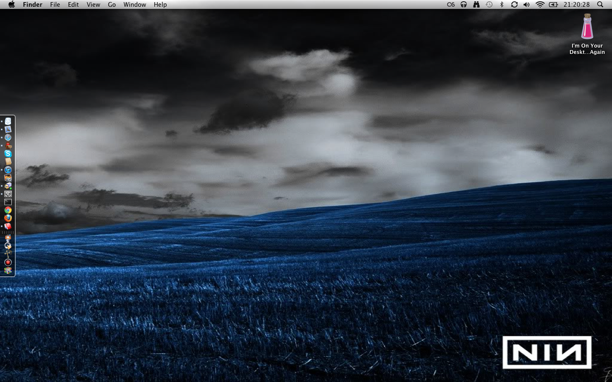Click the menu bar clock

pyautogui.click(x=576, y=5)
